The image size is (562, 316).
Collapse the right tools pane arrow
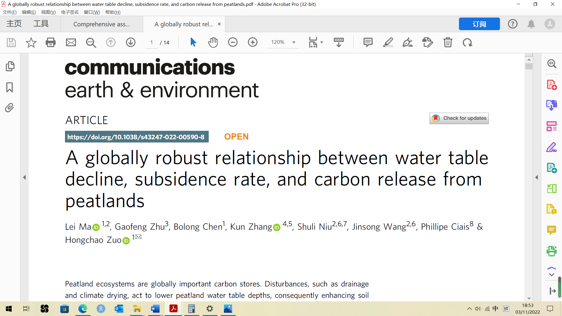(537, 177)
